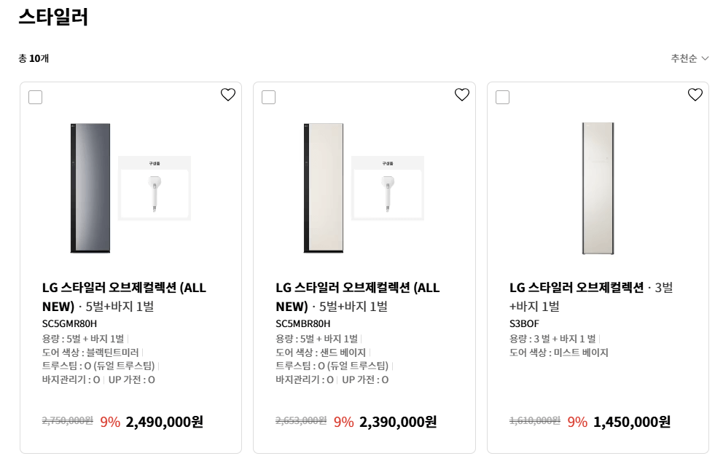The width and height of the screenshot is (715, 456).
Task: Check the compare checkbox on the first styler card
Action: point(35,96)
